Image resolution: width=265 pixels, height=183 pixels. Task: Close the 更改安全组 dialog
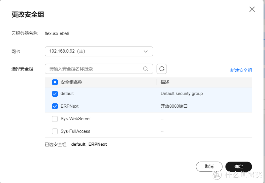click(252, 9)
